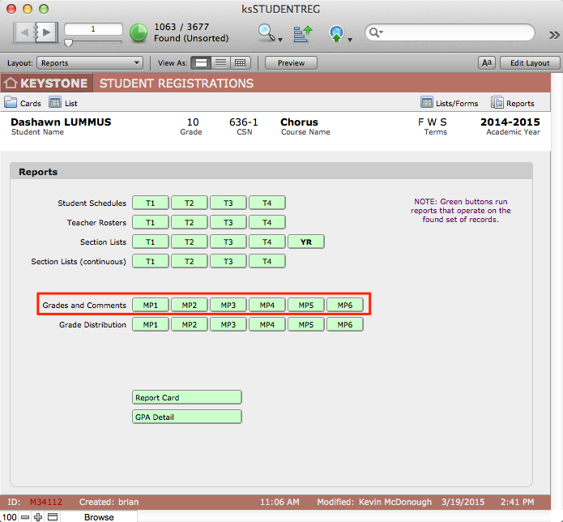The image size is (563, 522).
Task: Switch to table view in View As
Action: [x=240, y=63]
